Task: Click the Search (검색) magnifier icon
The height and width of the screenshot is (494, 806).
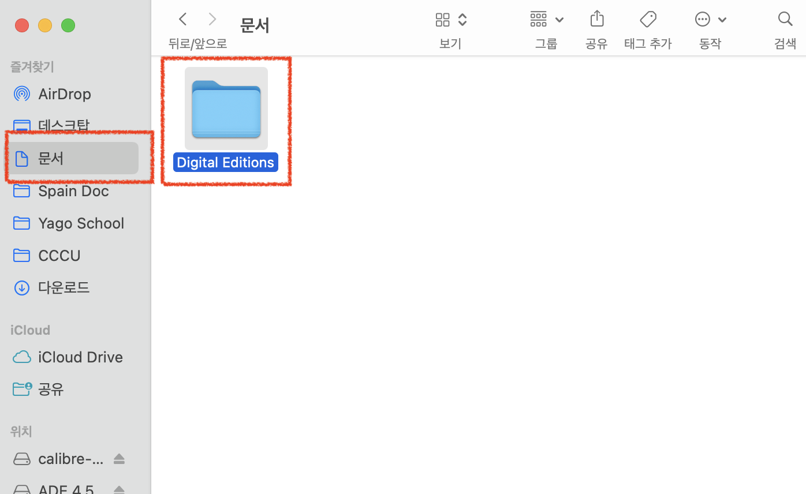Action: [x=785, y=19]
